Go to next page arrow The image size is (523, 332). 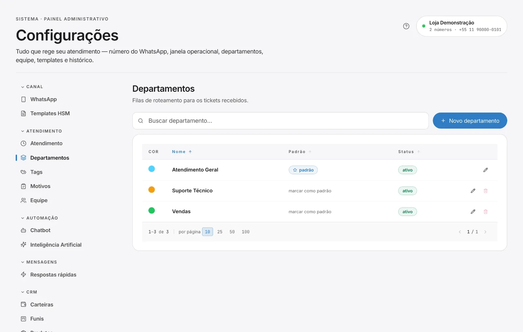click(485, 232)
